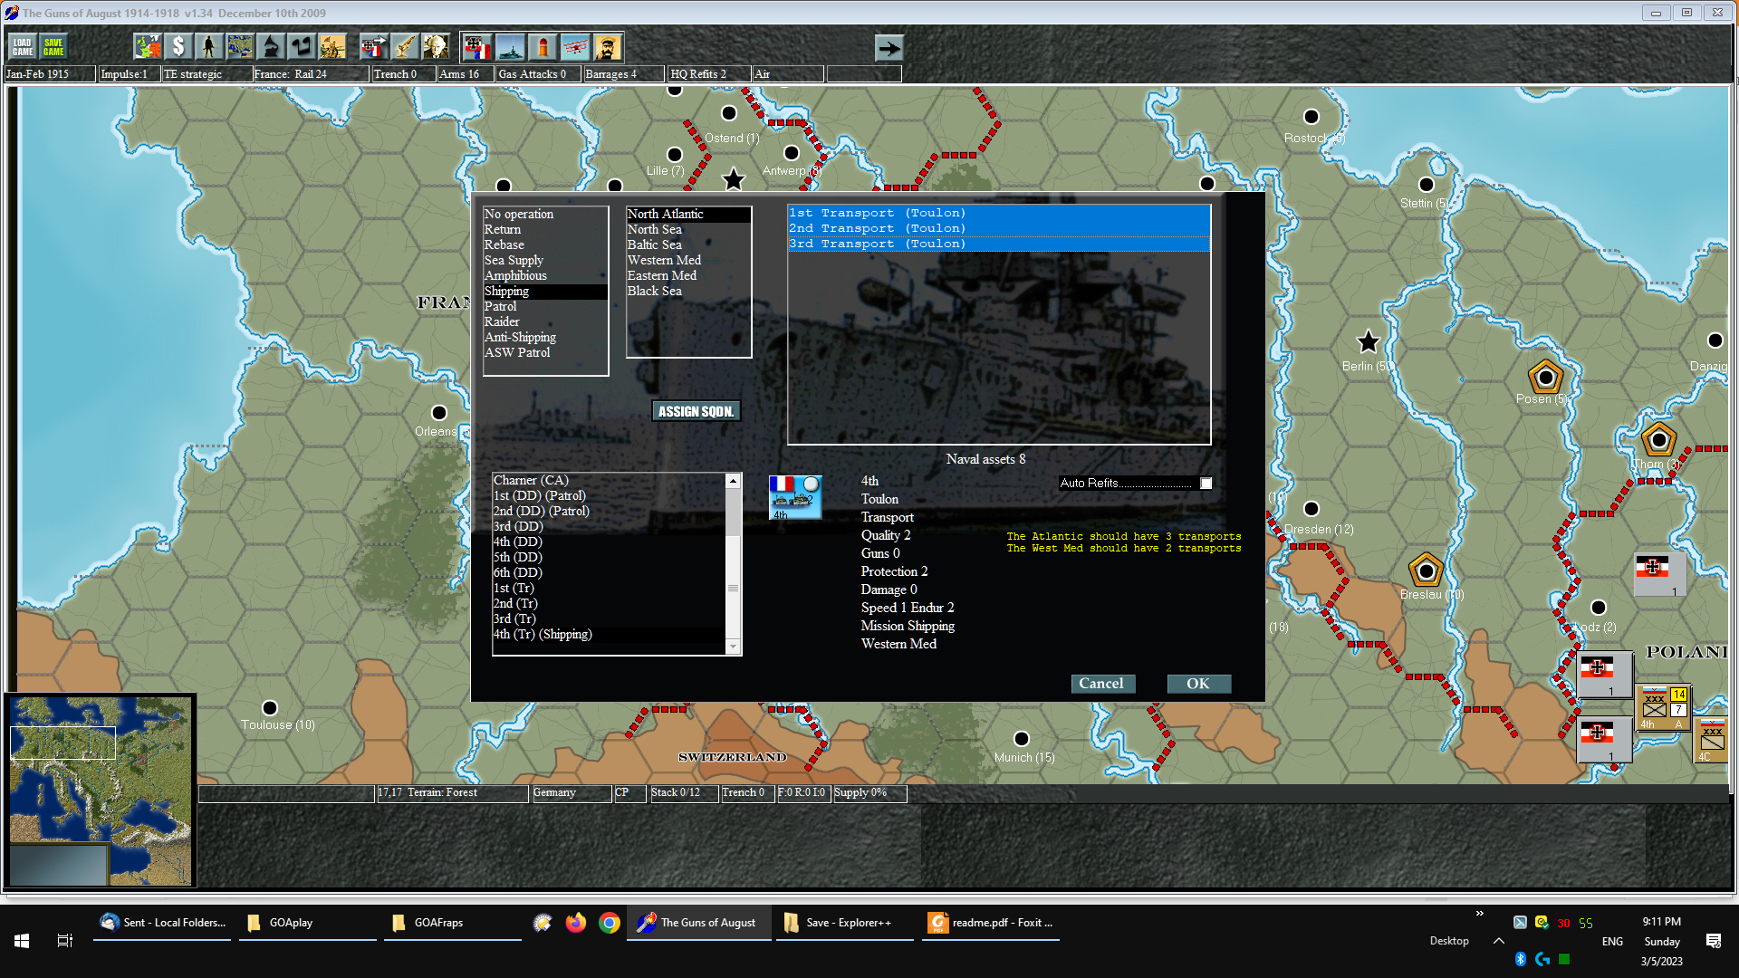The width and height of the screenshot is (1739, 978).
Task: Open the warship naval icon
Action: pyautogui.click(x=510, y=47)
